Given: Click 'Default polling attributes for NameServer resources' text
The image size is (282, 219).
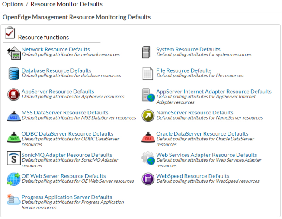Looking at the screenshot, I should coord(209,118).
